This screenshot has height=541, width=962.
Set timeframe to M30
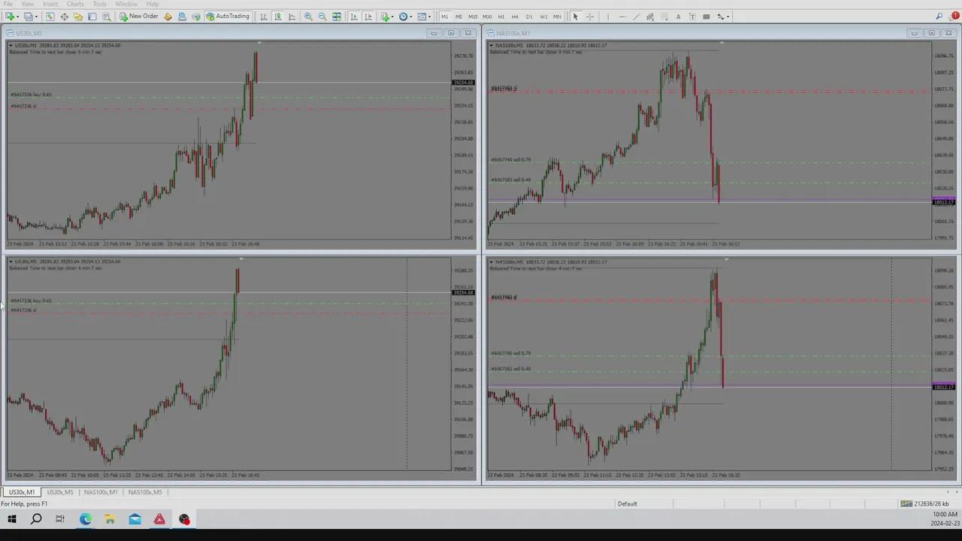(x=487, y=17)
